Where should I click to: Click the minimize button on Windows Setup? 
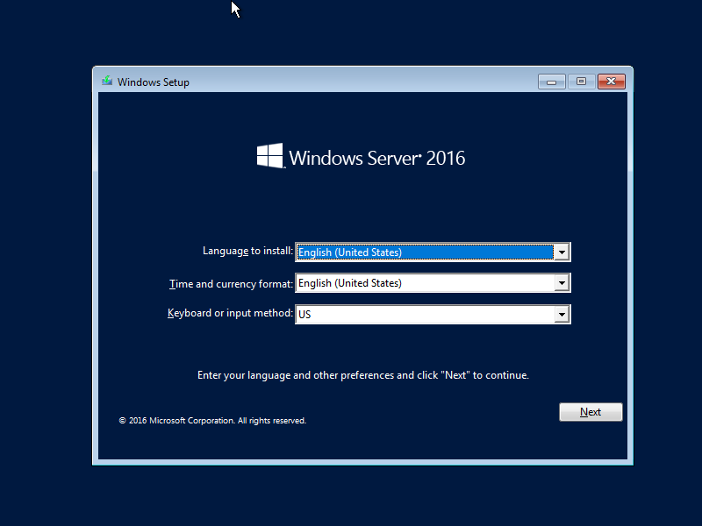coord(551,81)
